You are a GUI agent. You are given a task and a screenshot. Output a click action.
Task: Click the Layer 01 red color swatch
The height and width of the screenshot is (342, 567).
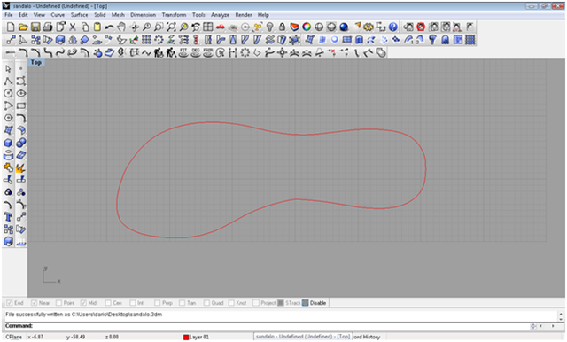click(x=186, y=337)
